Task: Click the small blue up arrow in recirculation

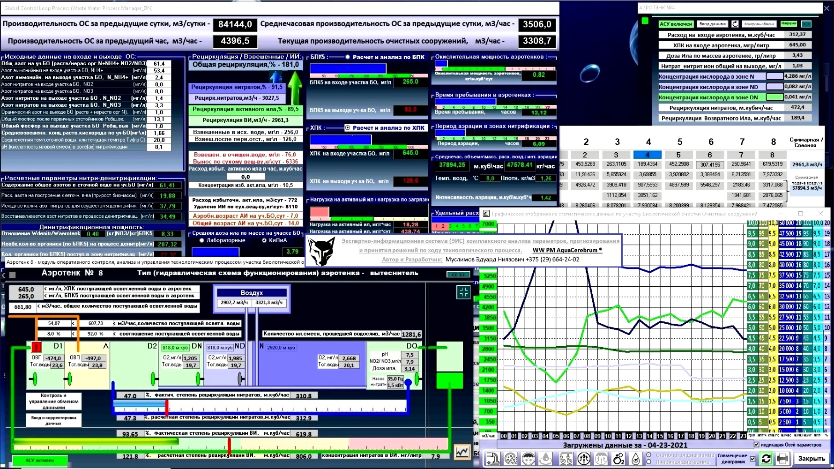Action: click(x=276, y=77)
